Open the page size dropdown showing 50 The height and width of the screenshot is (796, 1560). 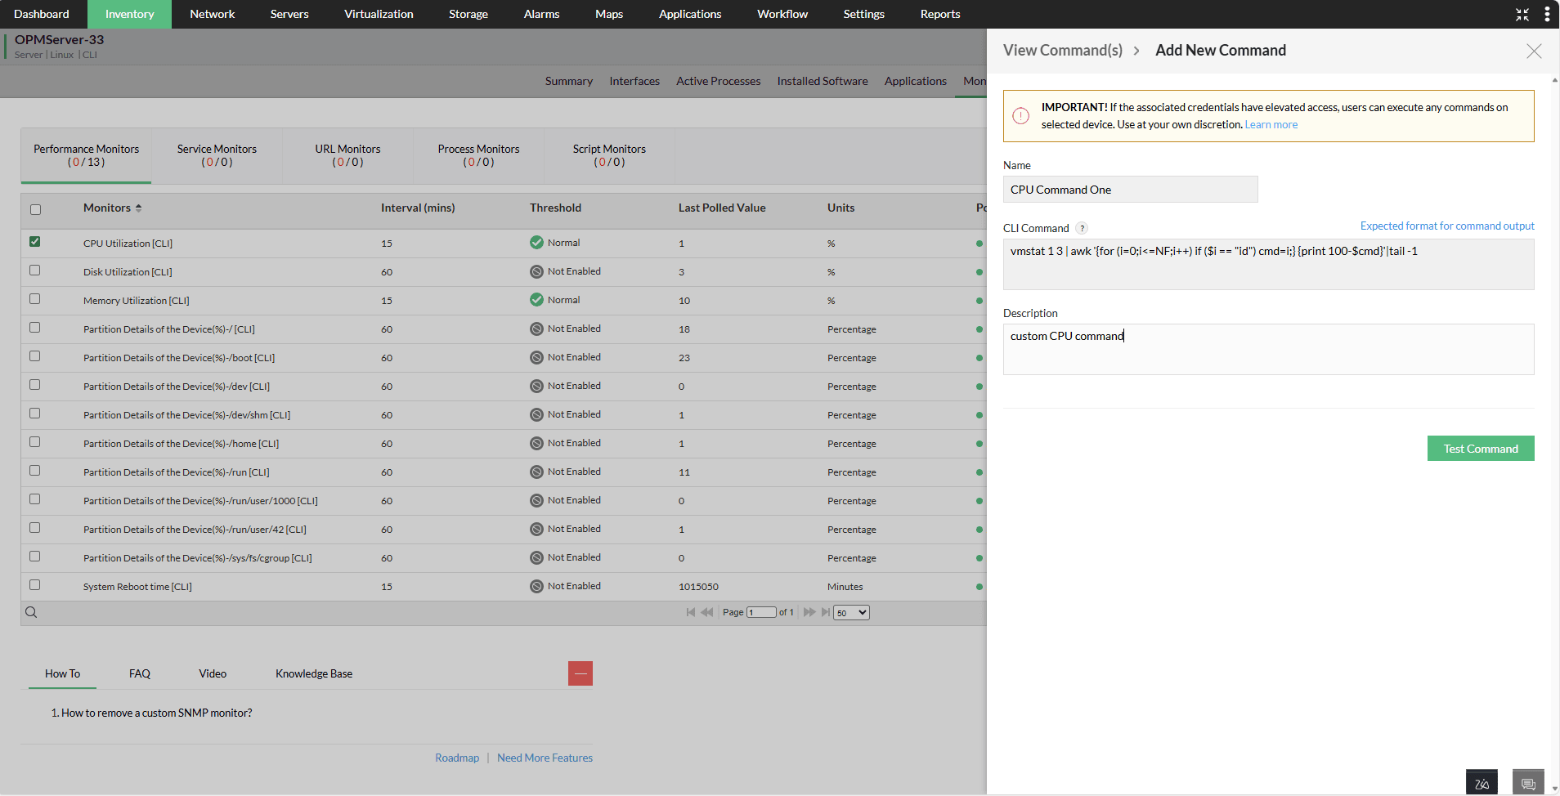click(x=850, y=611)
